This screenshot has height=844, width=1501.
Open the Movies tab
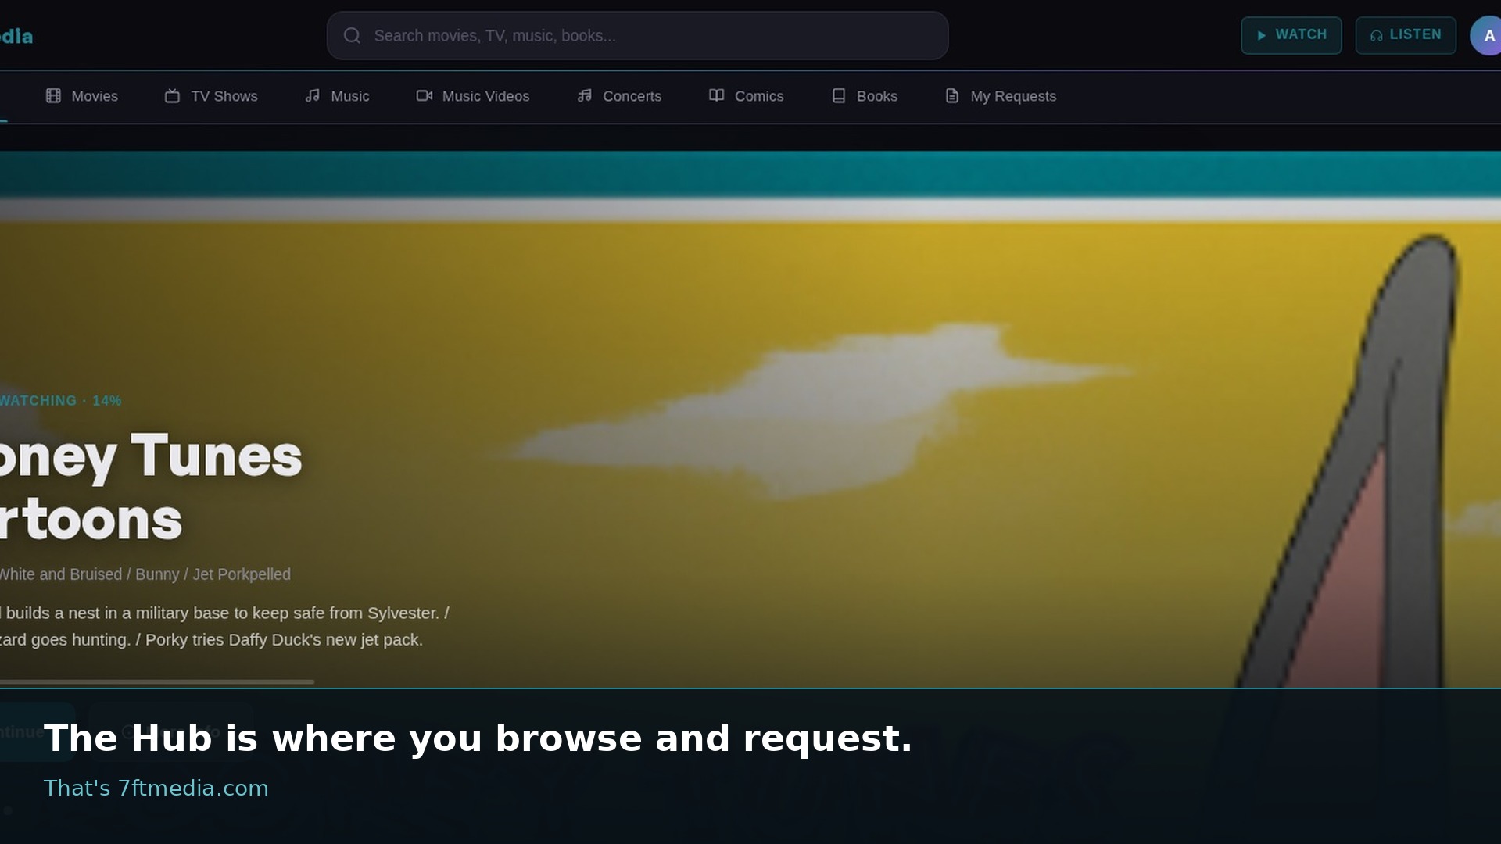click(81, 96)
